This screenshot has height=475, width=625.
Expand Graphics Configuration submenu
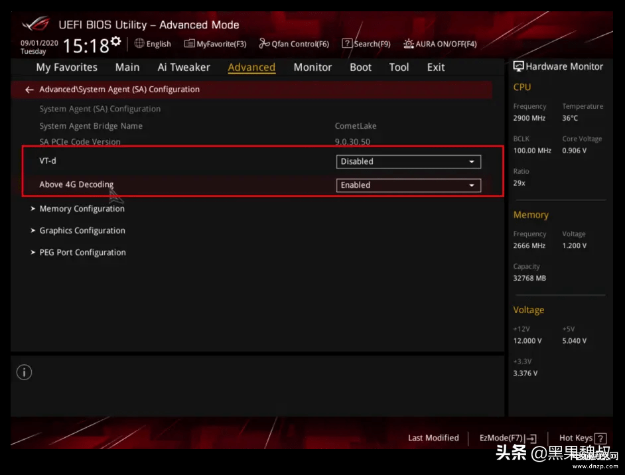click(82, 230)
